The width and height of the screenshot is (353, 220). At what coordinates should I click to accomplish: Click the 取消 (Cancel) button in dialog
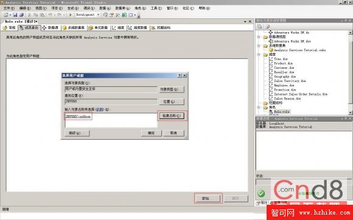point(173,133)
